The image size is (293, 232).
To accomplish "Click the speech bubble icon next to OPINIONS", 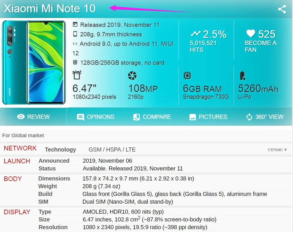I will click(81, 117).
